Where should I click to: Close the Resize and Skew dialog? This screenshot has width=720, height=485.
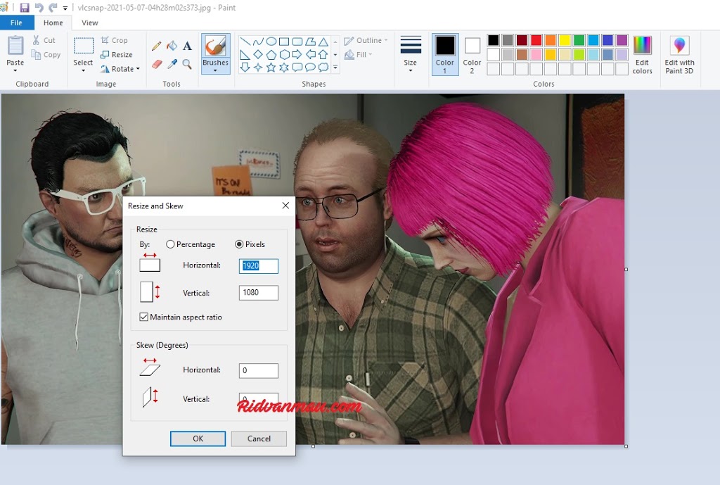click(x=285, y=206)
